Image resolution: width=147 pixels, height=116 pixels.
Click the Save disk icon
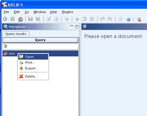point(30,19)
